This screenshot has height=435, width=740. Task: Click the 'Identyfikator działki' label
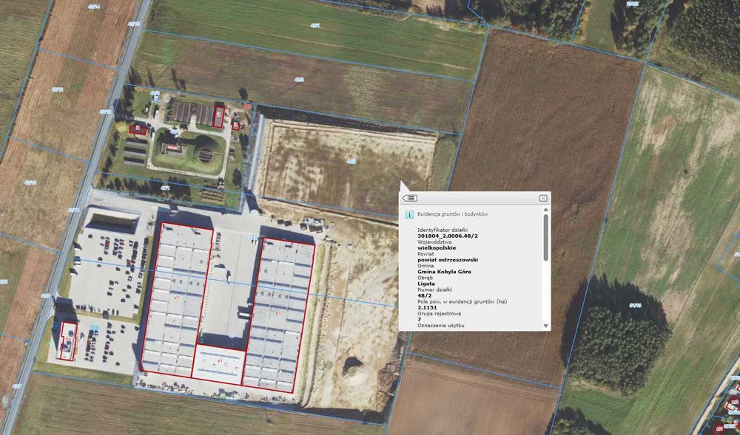[x=443, y=229]
